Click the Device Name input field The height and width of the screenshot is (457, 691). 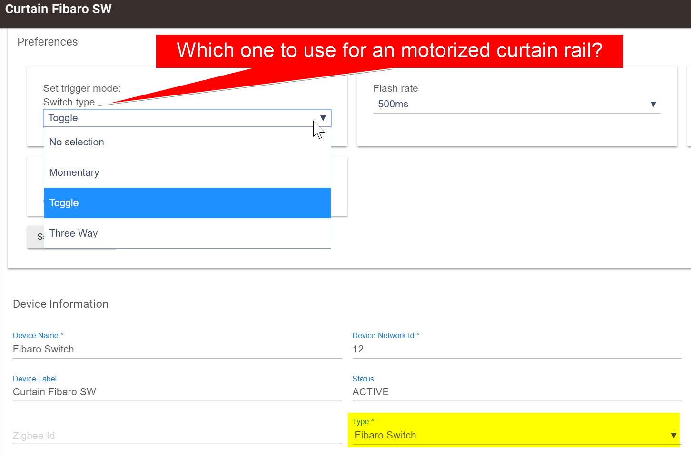click(x=177, y=349)
